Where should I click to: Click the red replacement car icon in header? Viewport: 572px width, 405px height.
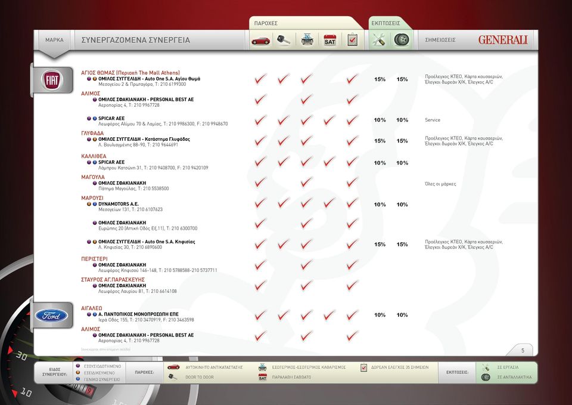click(x=261, y=40)
